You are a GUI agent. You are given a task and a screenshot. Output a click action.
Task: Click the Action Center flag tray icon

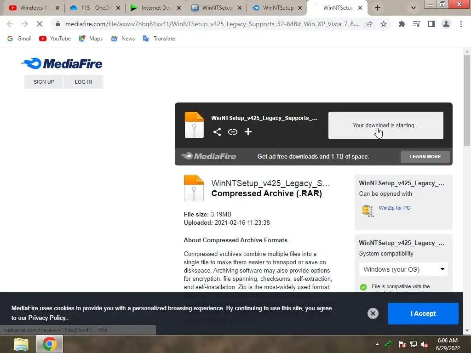point(402,344)
